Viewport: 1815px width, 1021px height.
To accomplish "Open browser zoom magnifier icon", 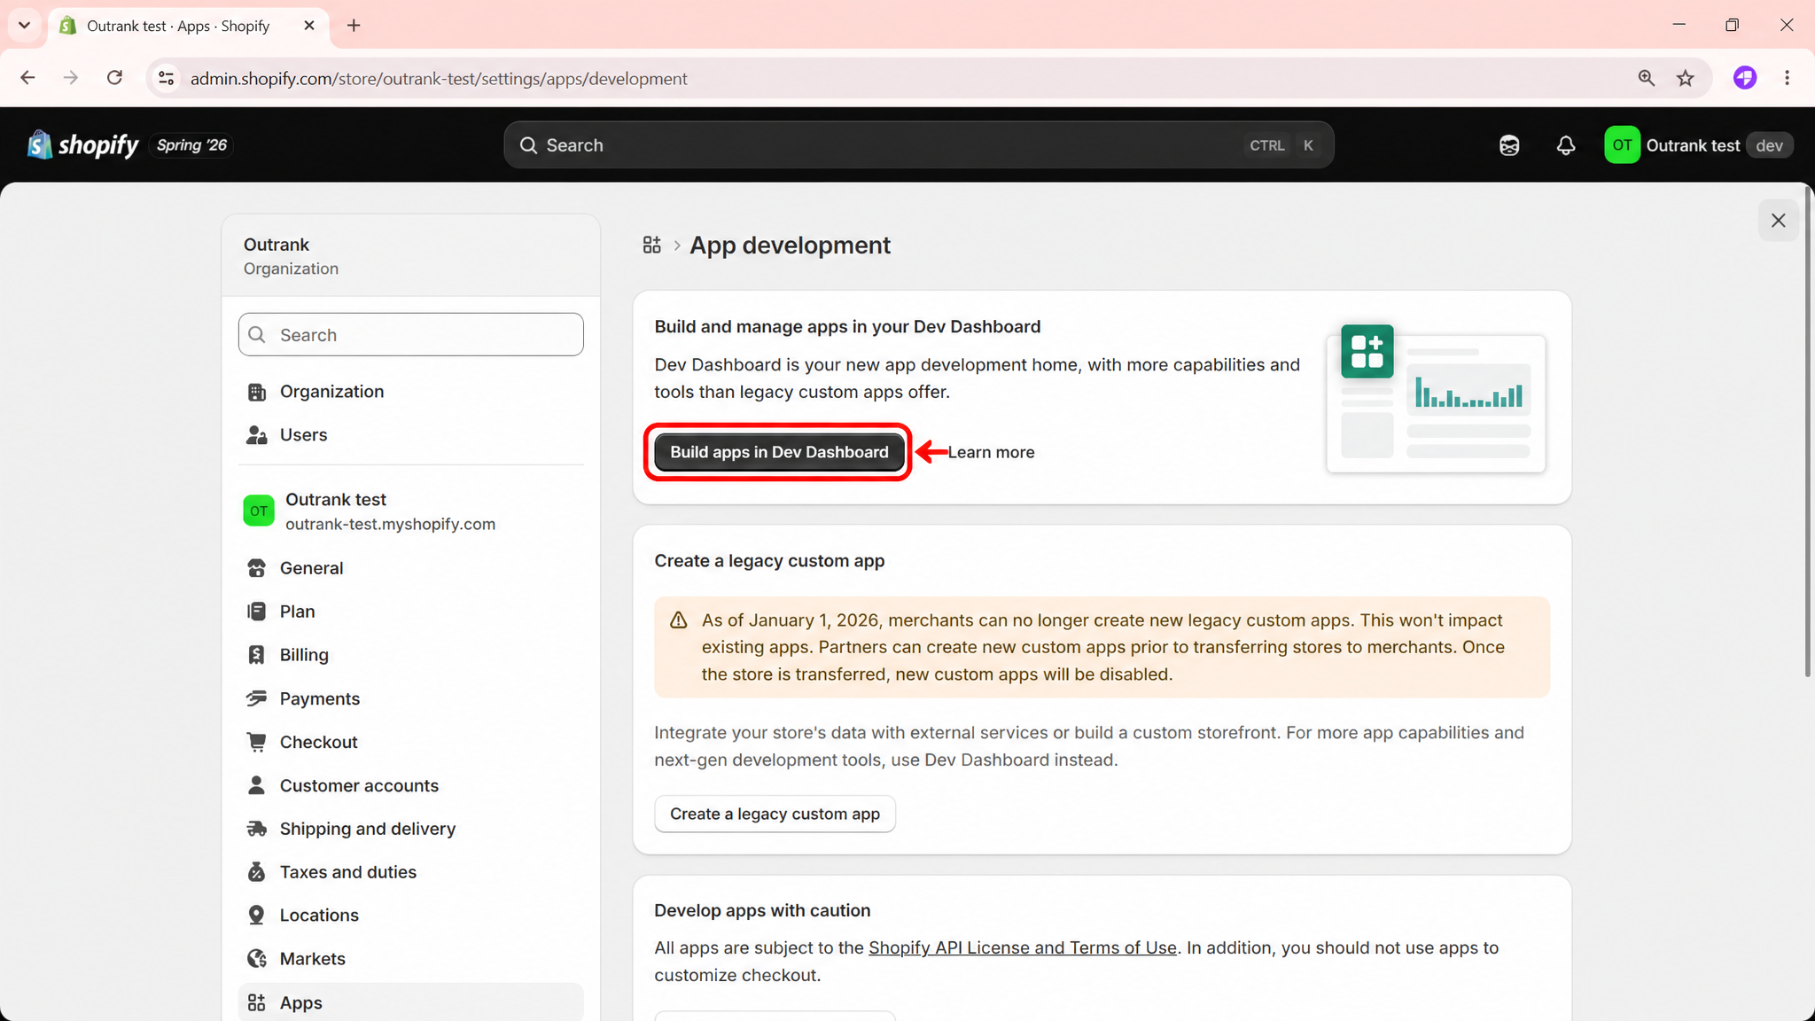I will coord(1646,78).
